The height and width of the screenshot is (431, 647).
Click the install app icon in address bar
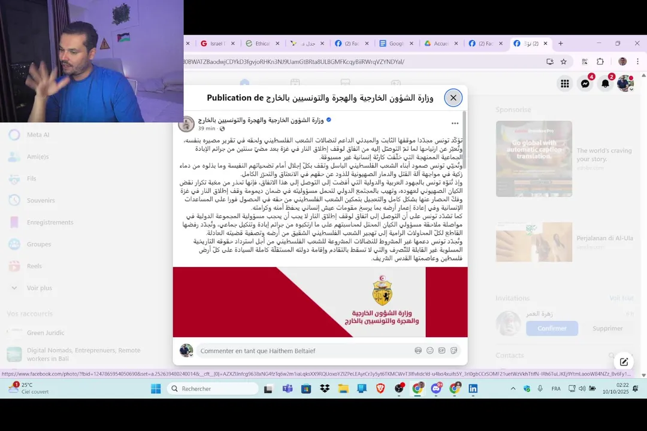[549, 62]
